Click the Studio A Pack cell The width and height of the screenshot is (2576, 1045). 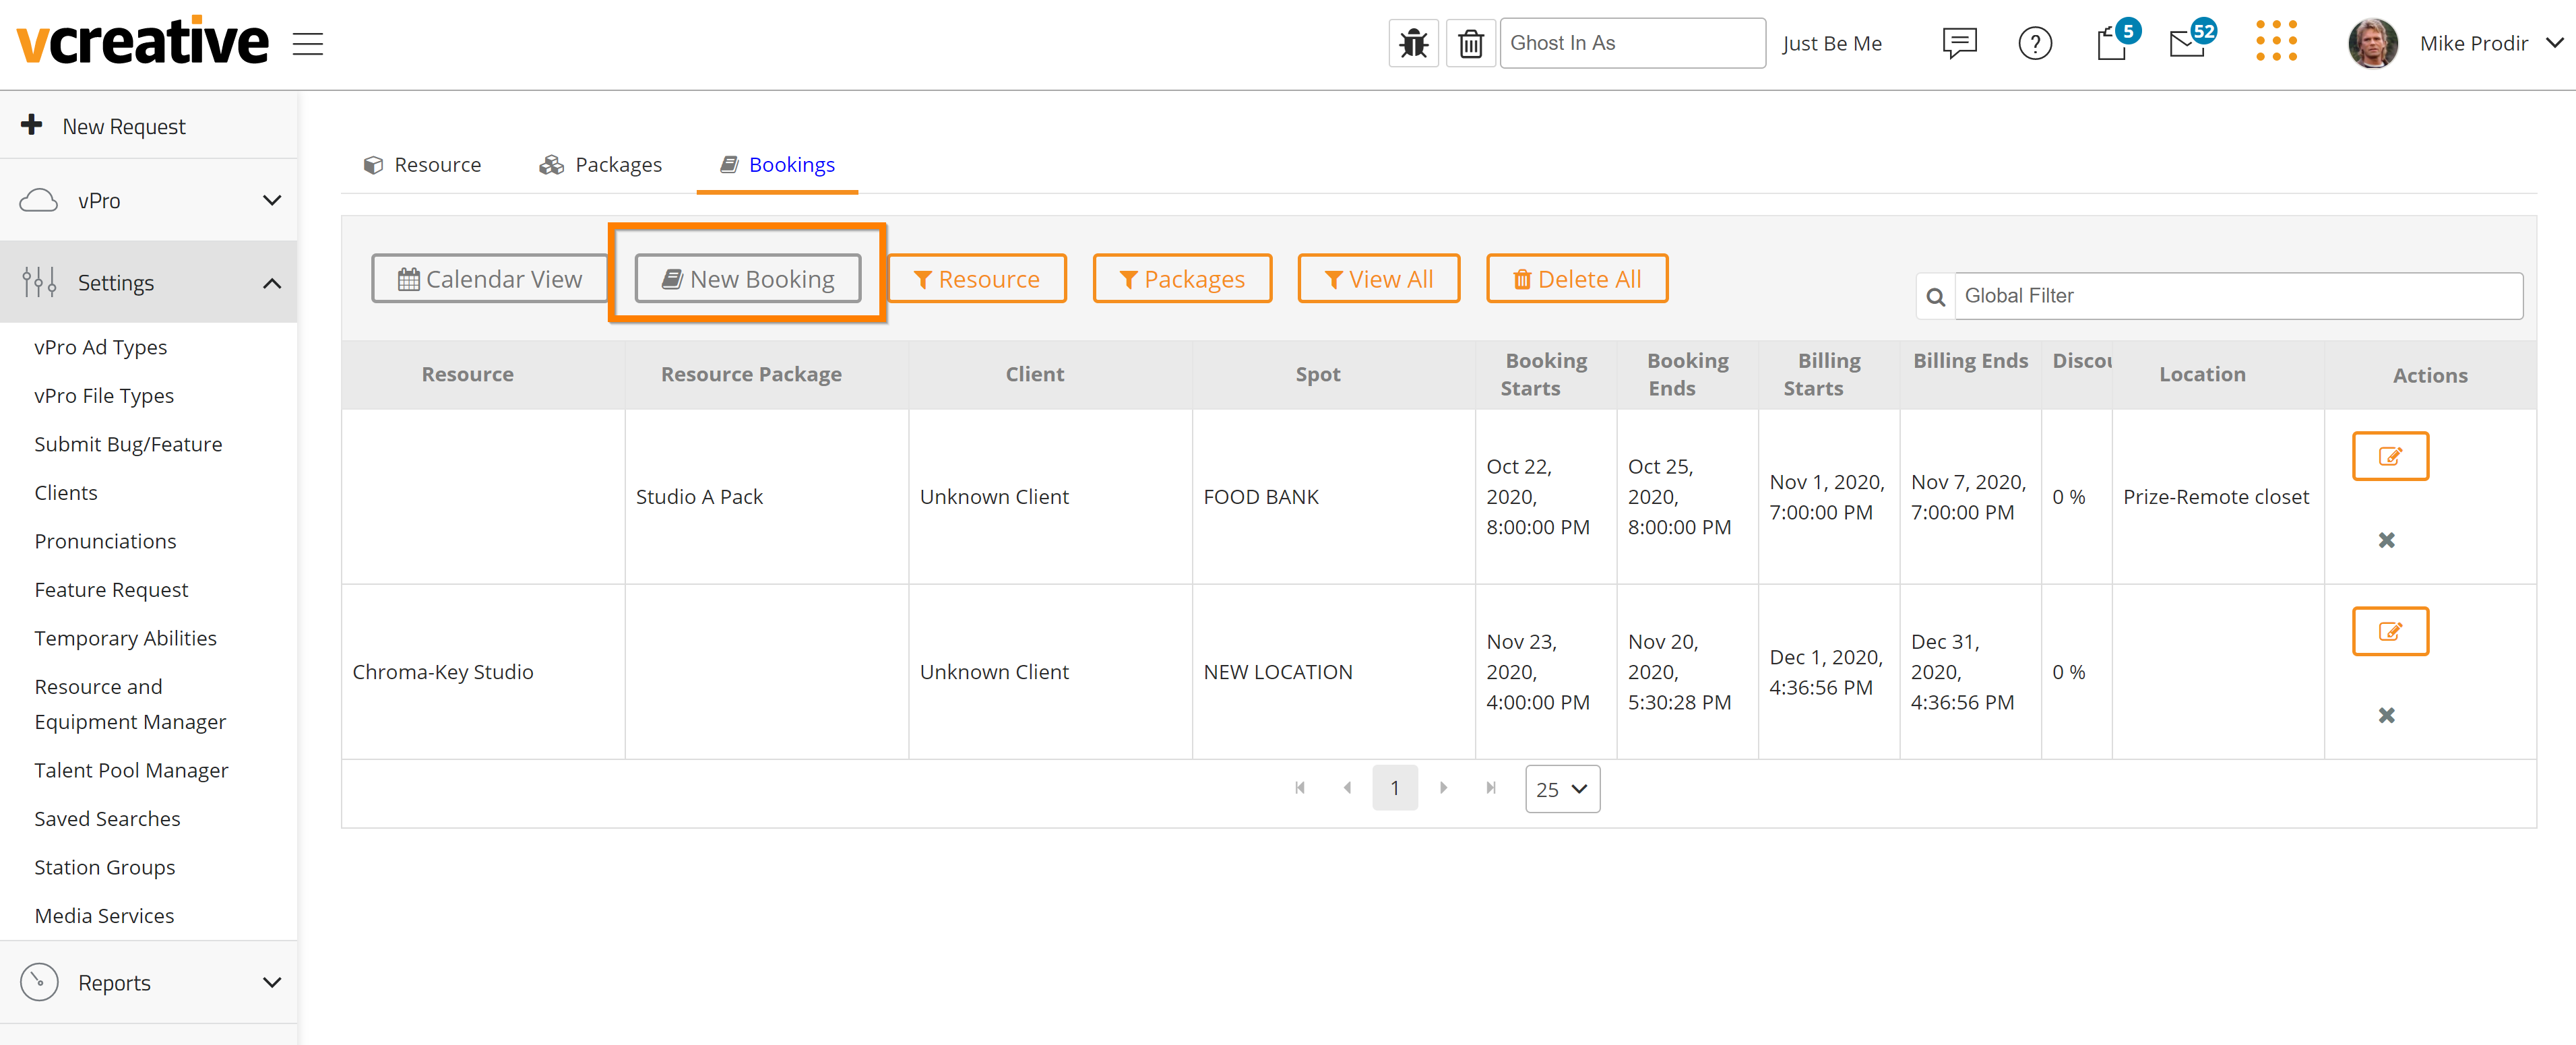click(x=766, y=497)
